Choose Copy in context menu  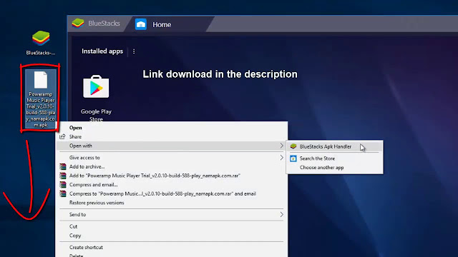[x=75, y=236]
